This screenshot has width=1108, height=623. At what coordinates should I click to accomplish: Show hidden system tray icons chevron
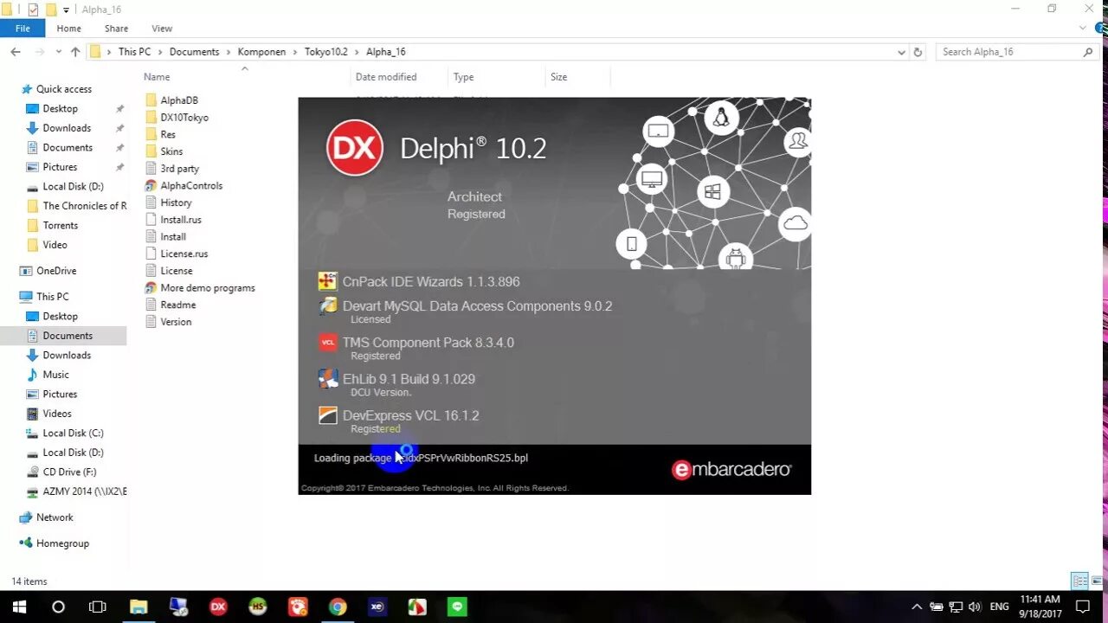tap(917, 607)
